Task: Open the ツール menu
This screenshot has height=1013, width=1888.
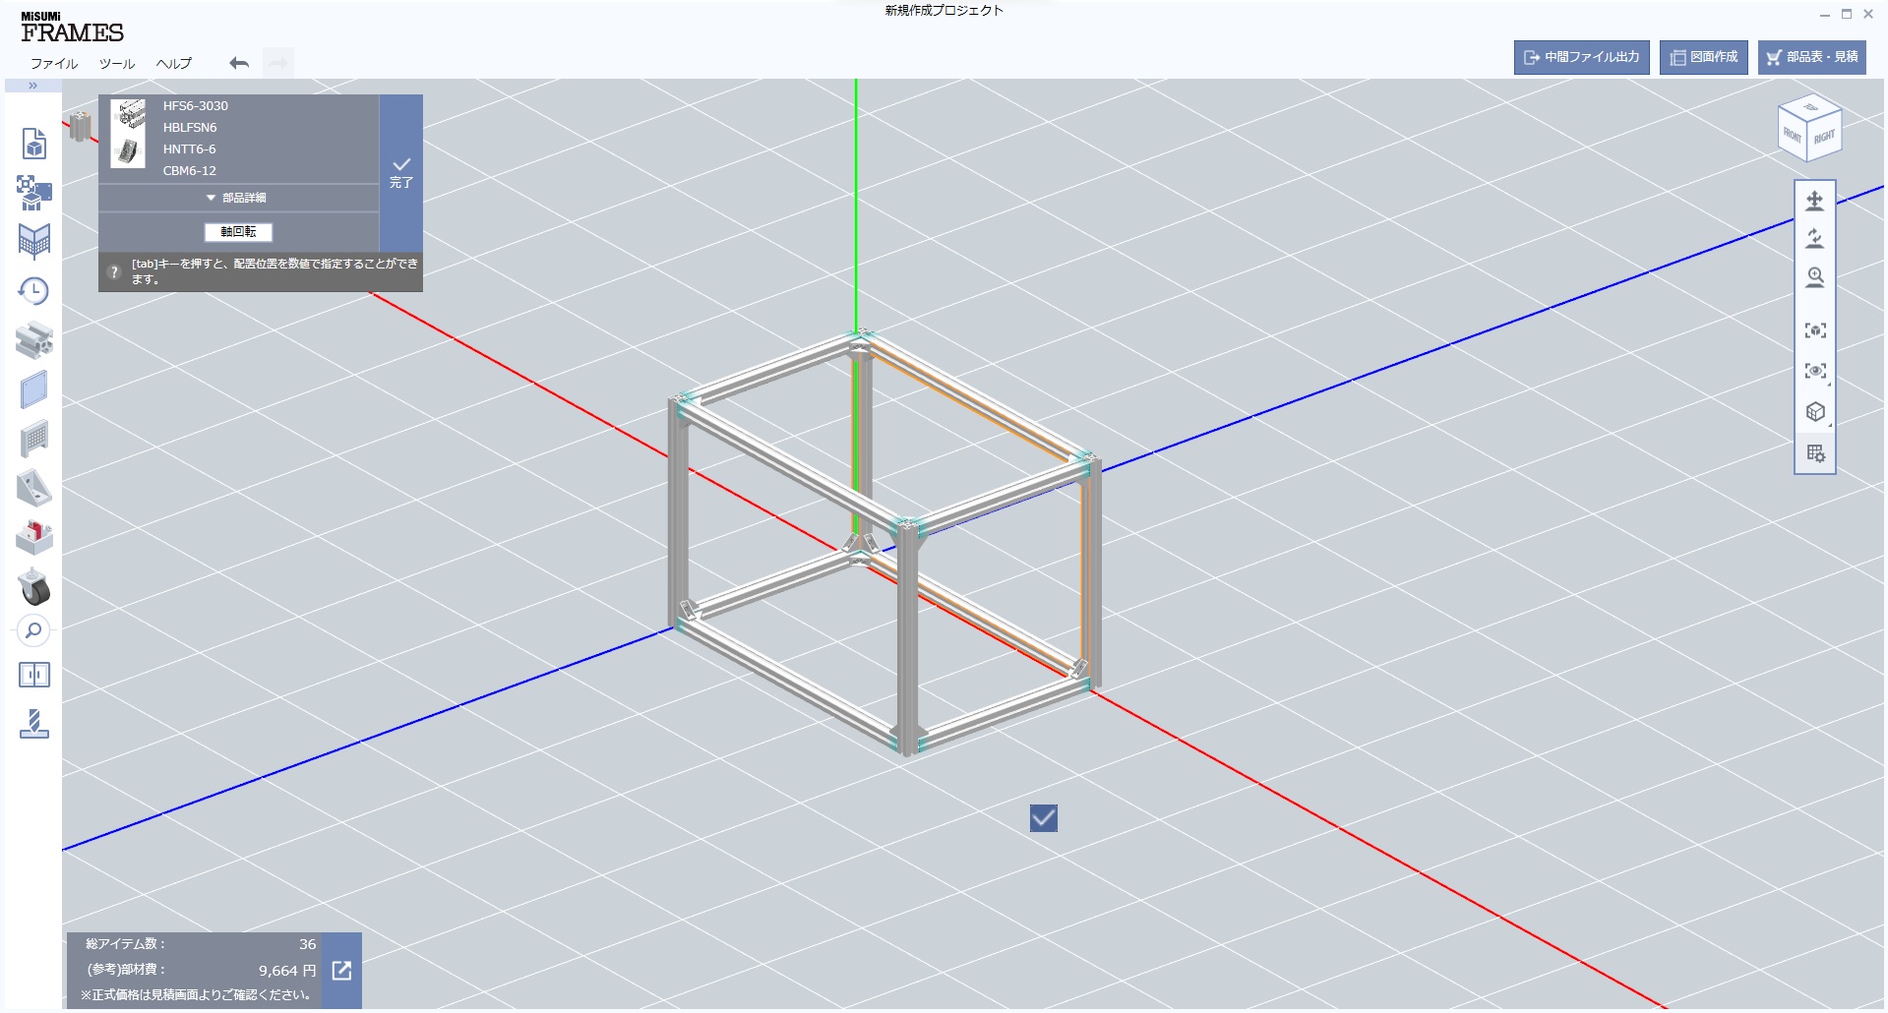Action: coord(117,64)
